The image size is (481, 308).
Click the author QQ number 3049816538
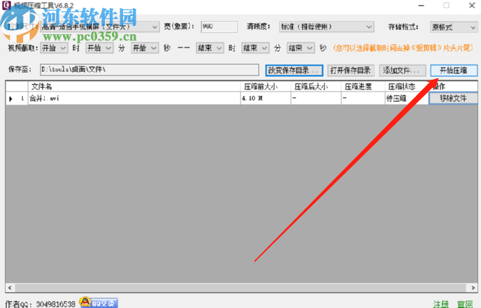[55, 304]
